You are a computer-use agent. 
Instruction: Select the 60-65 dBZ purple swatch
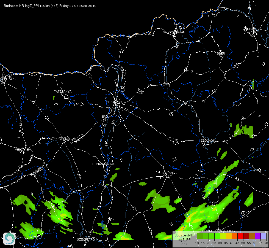click(258, 236)
